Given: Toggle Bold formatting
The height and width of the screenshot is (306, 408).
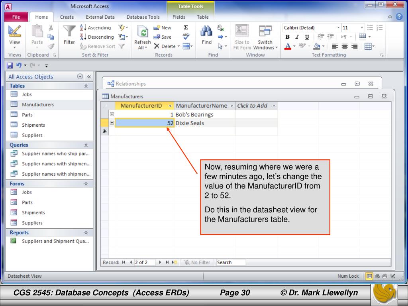Looking at the screenshot, I should coord(288,37).
